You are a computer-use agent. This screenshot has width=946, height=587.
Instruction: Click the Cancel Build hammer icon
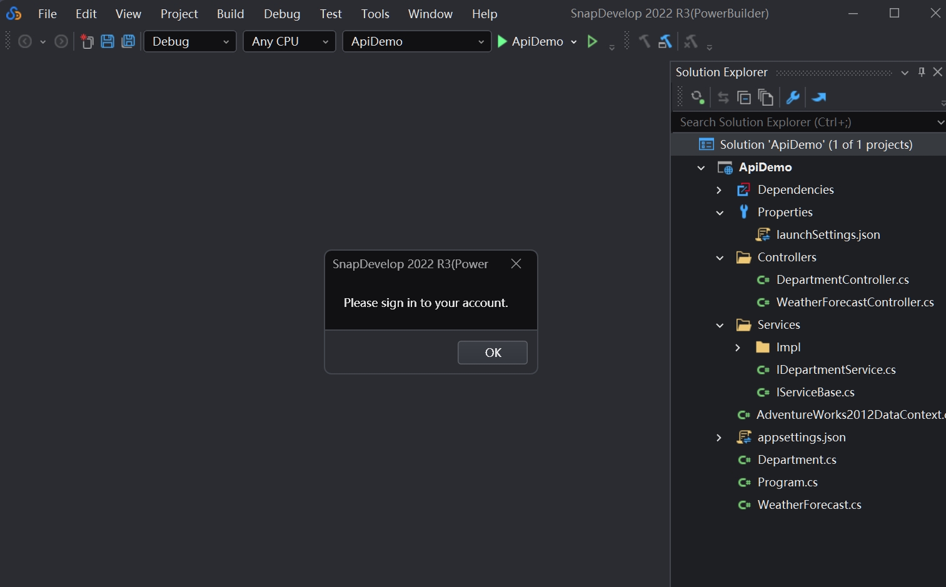point(690,41)
